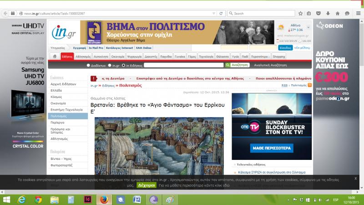Reload the page with the refresh icon
The image size is (364, 205).
(x=221, y=14)
